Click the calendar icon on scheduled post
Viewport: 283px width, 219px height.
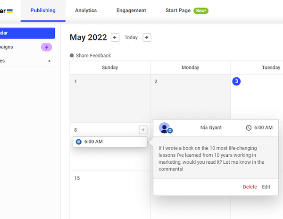pyautogui.click(x=79, y=142)
